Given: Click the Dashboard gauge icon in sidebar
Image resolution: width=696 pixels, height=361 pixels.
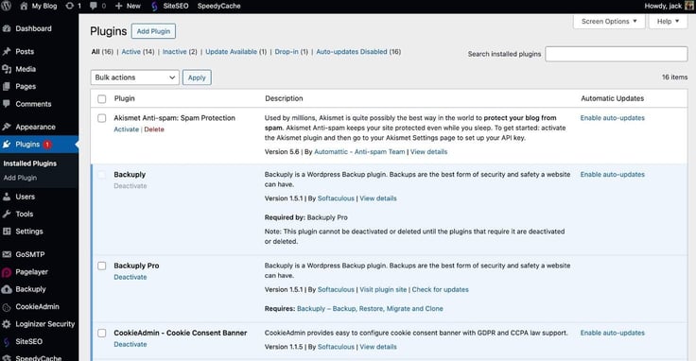Looking at the screenshot, I should click(7, 28).
